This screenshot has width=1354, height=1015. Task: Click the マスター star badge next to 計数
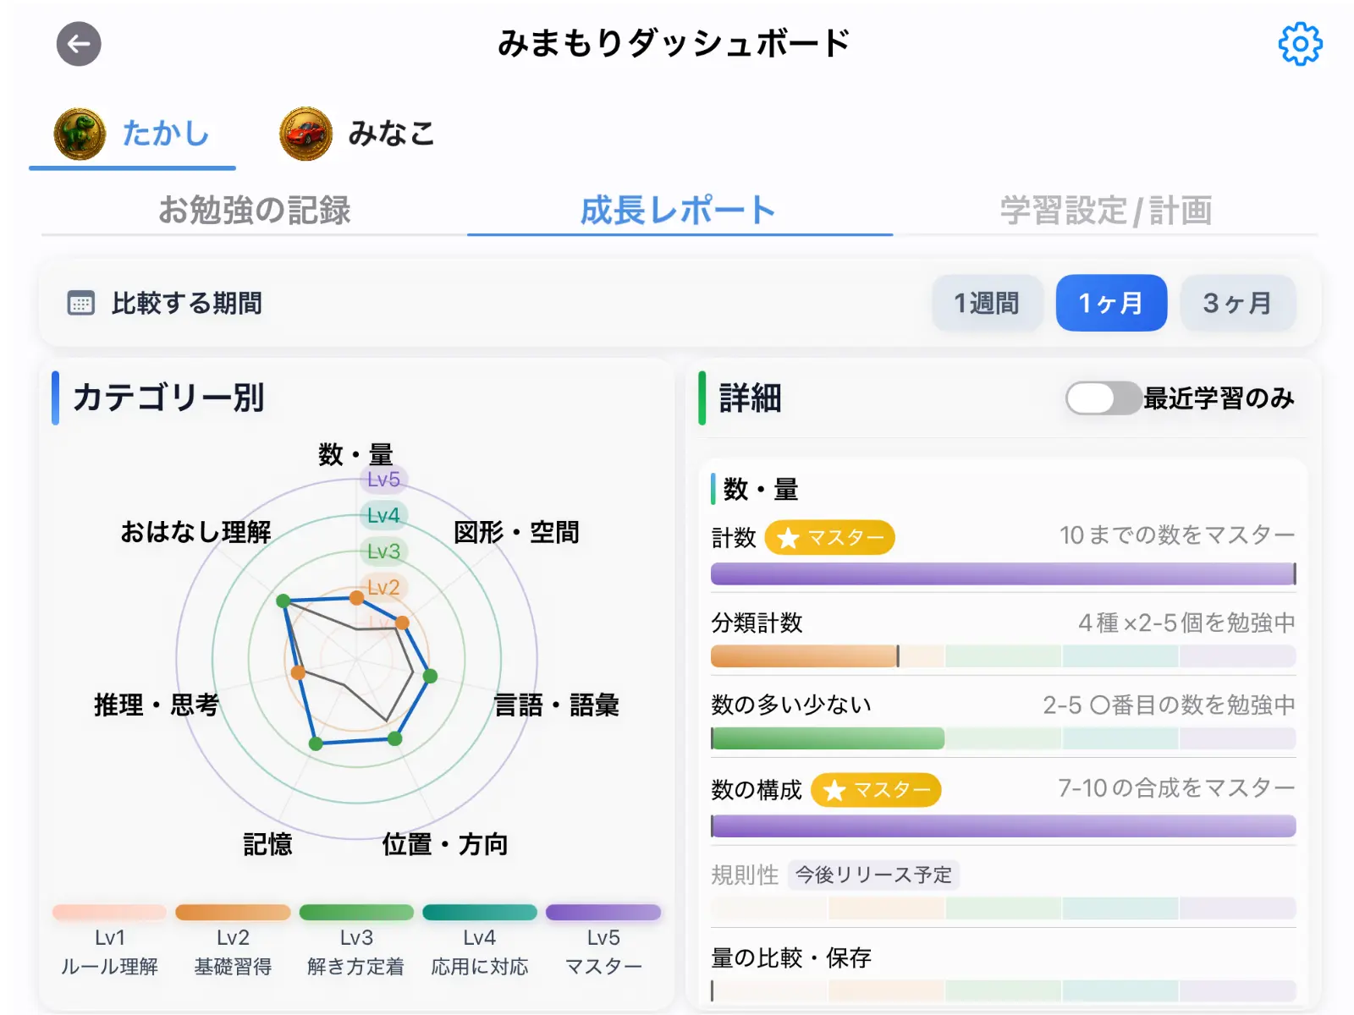[x=829, y=538]
